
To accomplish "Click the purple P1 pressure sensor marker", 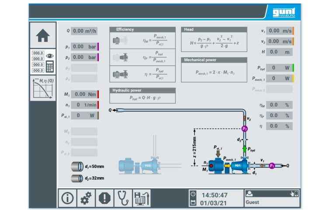I will point(271,166).
